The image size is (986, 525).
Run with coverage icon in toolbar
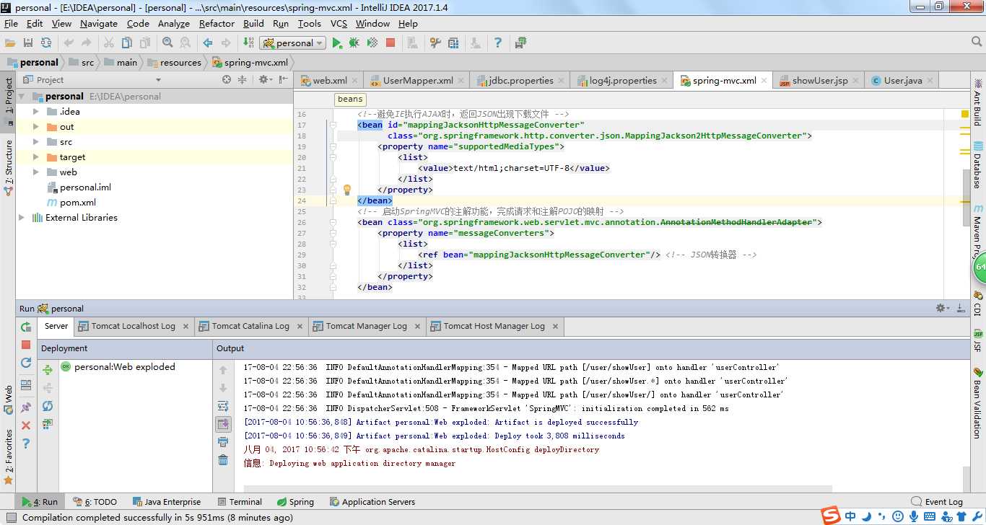[372, 43]
